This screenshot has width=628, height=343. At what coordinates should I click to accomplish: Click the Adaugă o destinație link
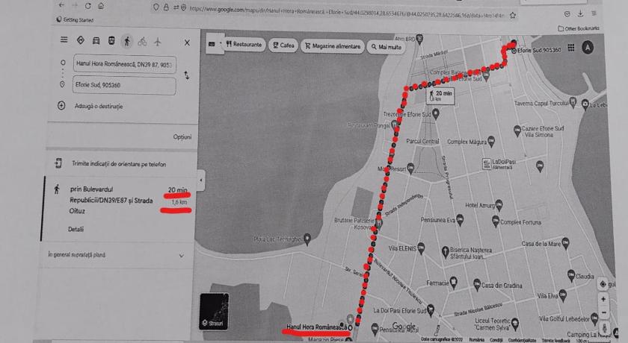[x=99, y=106]
